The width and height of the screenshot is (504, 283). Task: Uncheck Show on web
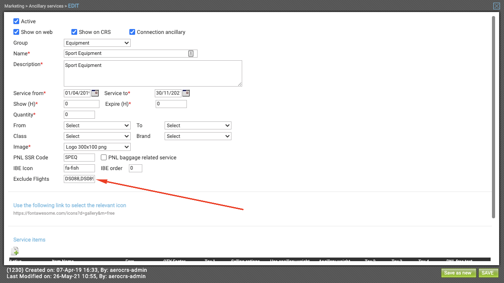click(x=16, y=32)
